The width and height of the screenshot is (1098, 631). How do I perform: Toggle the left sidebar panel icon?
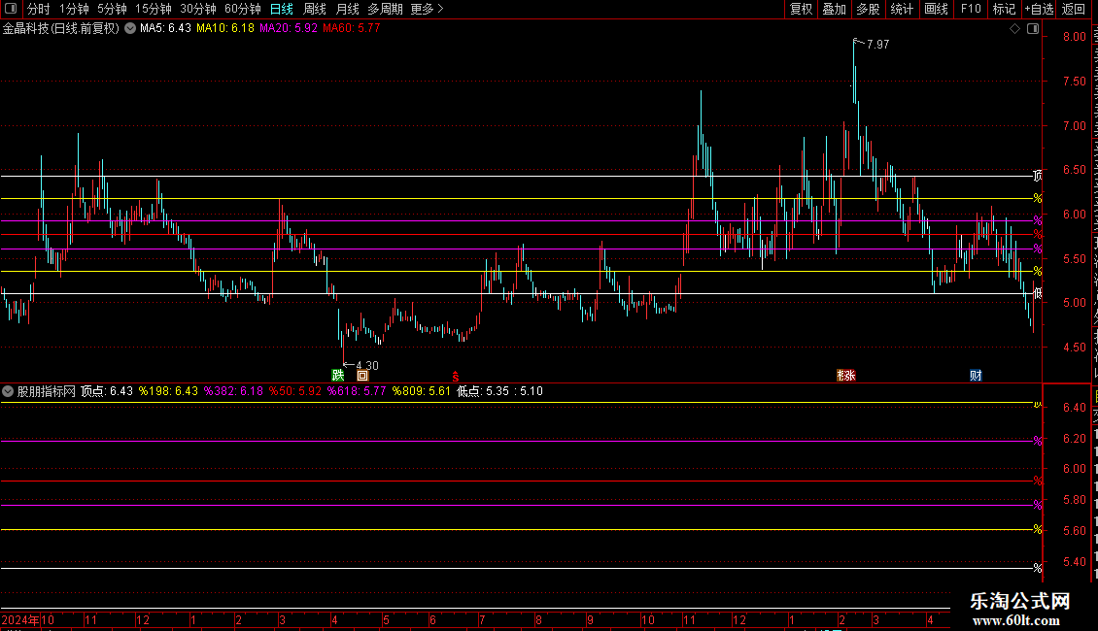(11, 9)
